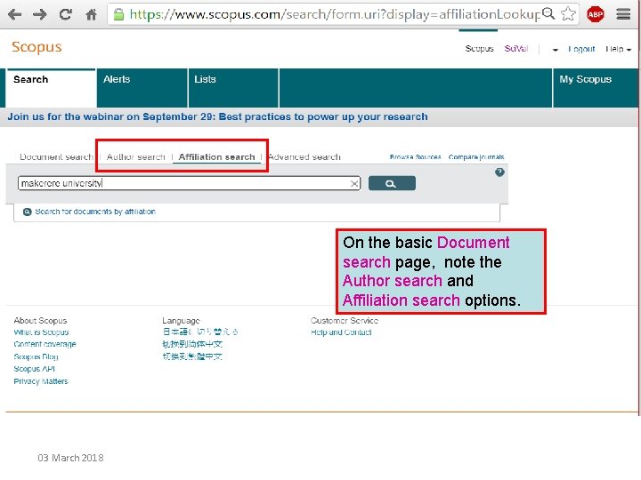This screenshot has height=480, width=641.
Task: Click the browser forward arrow
Action: [x=40, y=15]
